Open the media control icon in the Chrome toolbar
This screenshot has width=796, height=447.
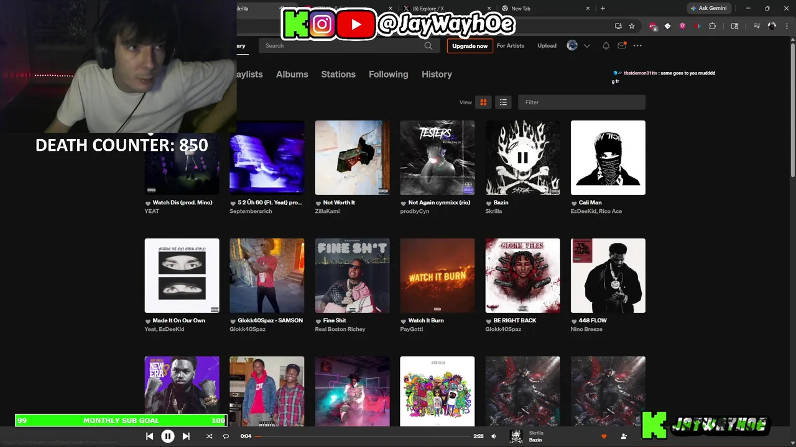[x=757, y=26]
